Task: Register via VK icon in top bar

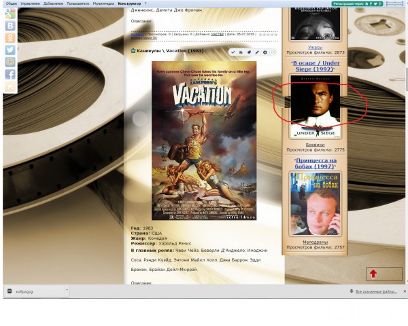Action: (367, 3)
